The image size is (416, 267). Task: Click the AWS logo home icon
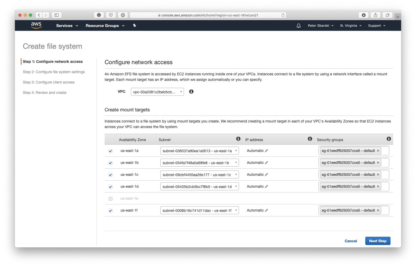pyautogui.click(x=36, y=25)
